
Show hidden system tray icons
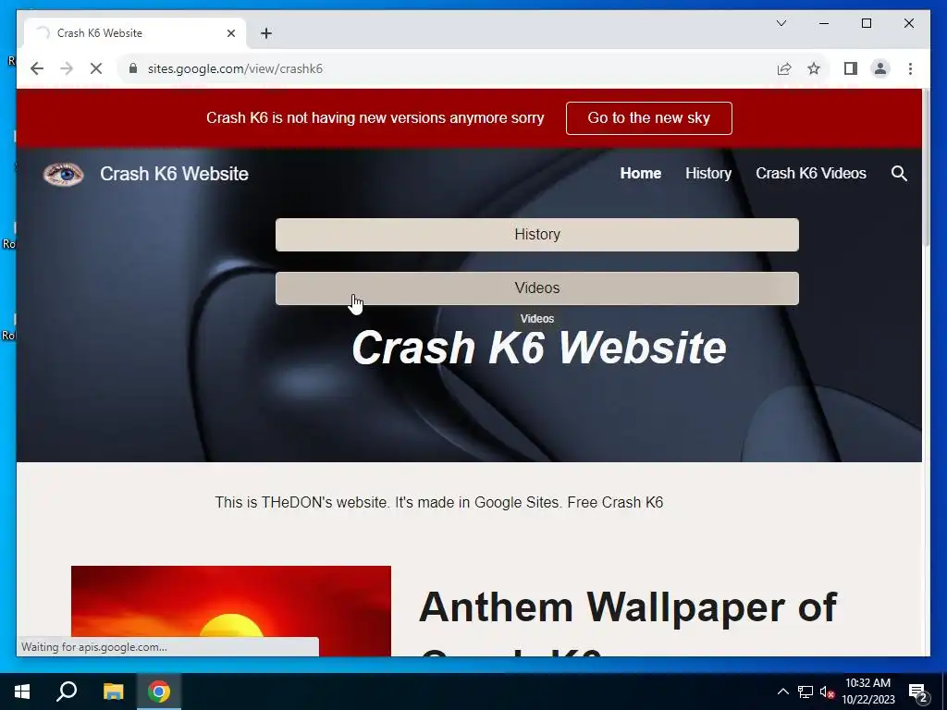[x=782, y=692]
